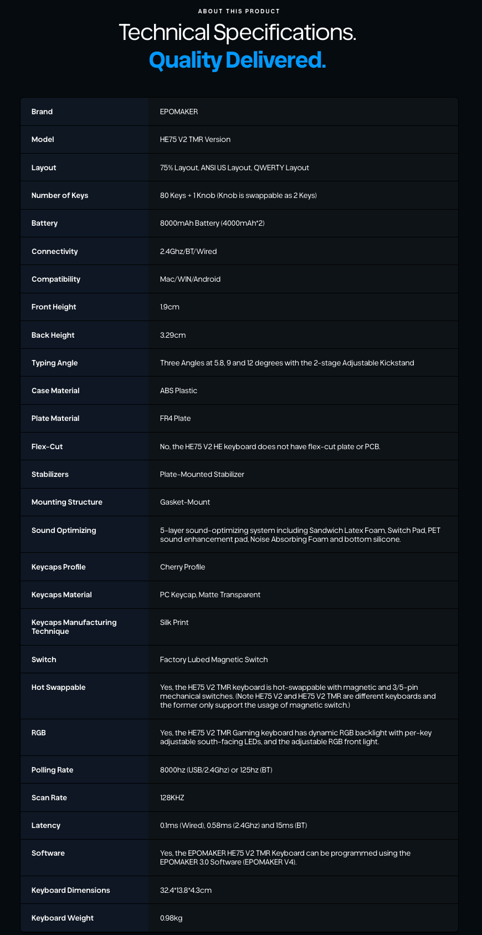Select the Keycaps Manufacturing Technique label
Image resolution: width=482 pixels, height=935 pixels.
tap(74, 627)
